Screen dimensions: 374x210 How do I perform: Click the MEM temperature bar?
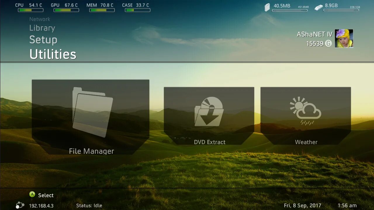pos(102,10)
